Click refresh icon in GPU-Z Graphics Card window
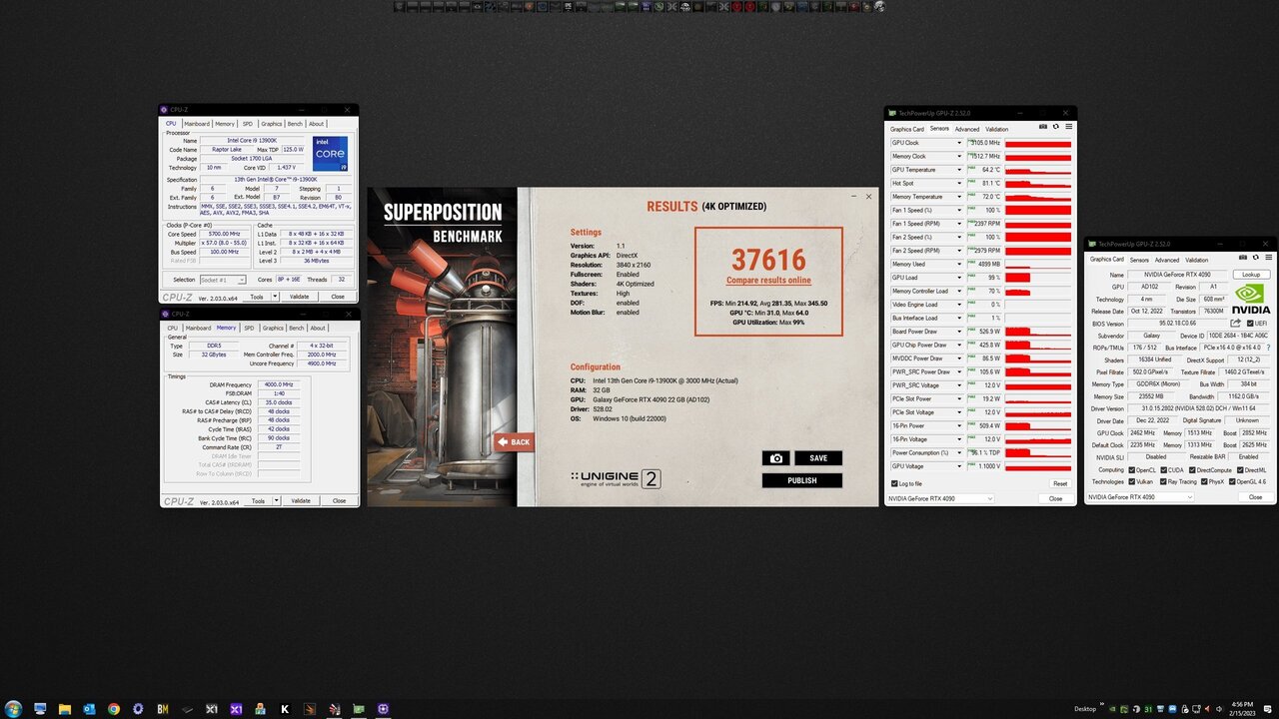 click(x=1255, y=259)
